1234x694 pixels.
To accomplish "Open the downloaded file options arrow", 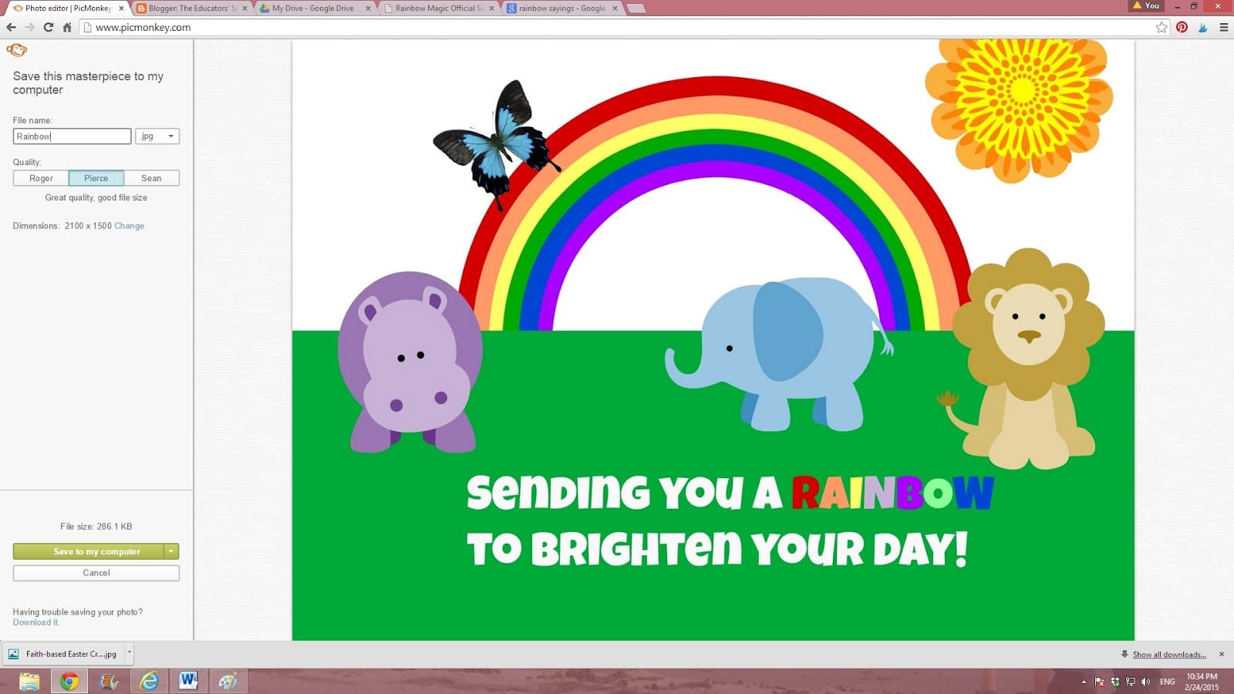I will [129, 653].
